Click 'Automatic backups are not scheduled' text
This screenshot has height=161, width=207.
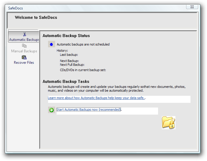pyautogui.click(x=83, y=44)
